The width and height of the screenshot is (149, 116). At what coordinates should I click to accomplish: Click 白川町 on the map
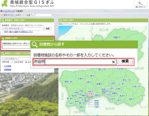pos(121,84)
